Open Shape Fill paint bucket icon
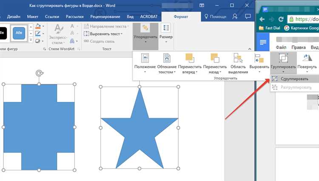319x181 pixels. [38, 26]
